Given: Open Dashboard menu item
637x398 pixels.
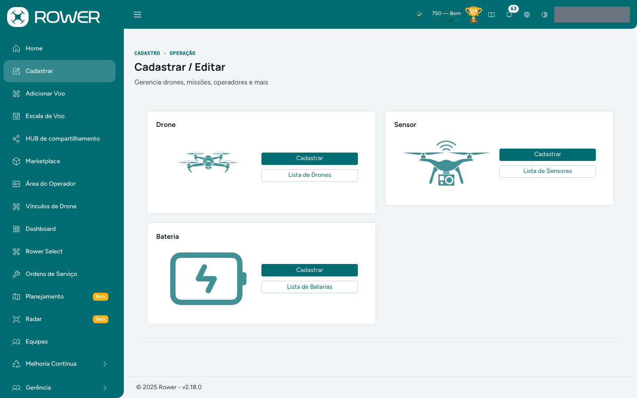Looking at the screenshot, I should click(x=59, y=229).
